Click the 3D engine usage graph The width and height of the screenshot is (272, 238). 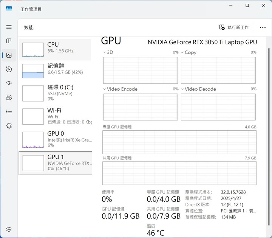click(x=141, y=70)
